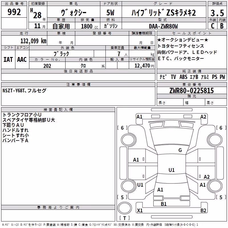
Task: Select exterior grade C under 外装
Action: [x=213, y=26]
